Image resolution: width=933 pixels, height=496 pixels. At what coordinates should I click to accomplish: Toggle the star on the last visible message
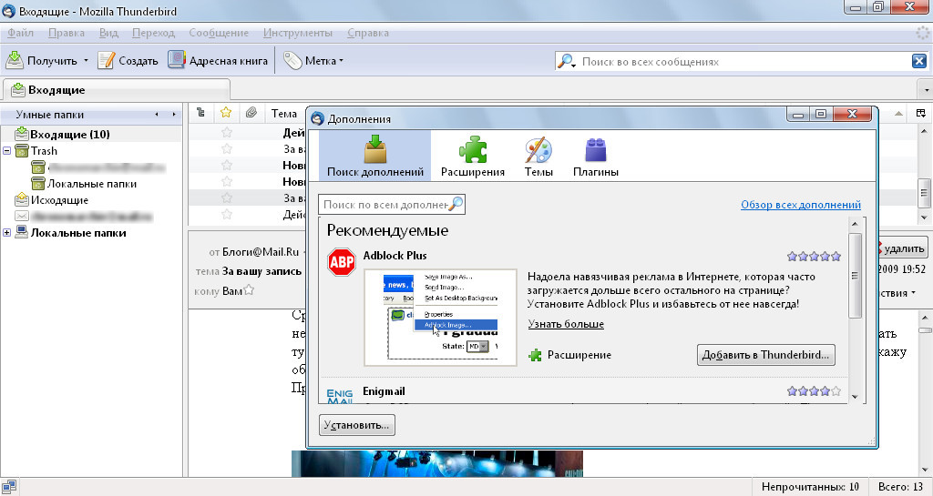227,215
